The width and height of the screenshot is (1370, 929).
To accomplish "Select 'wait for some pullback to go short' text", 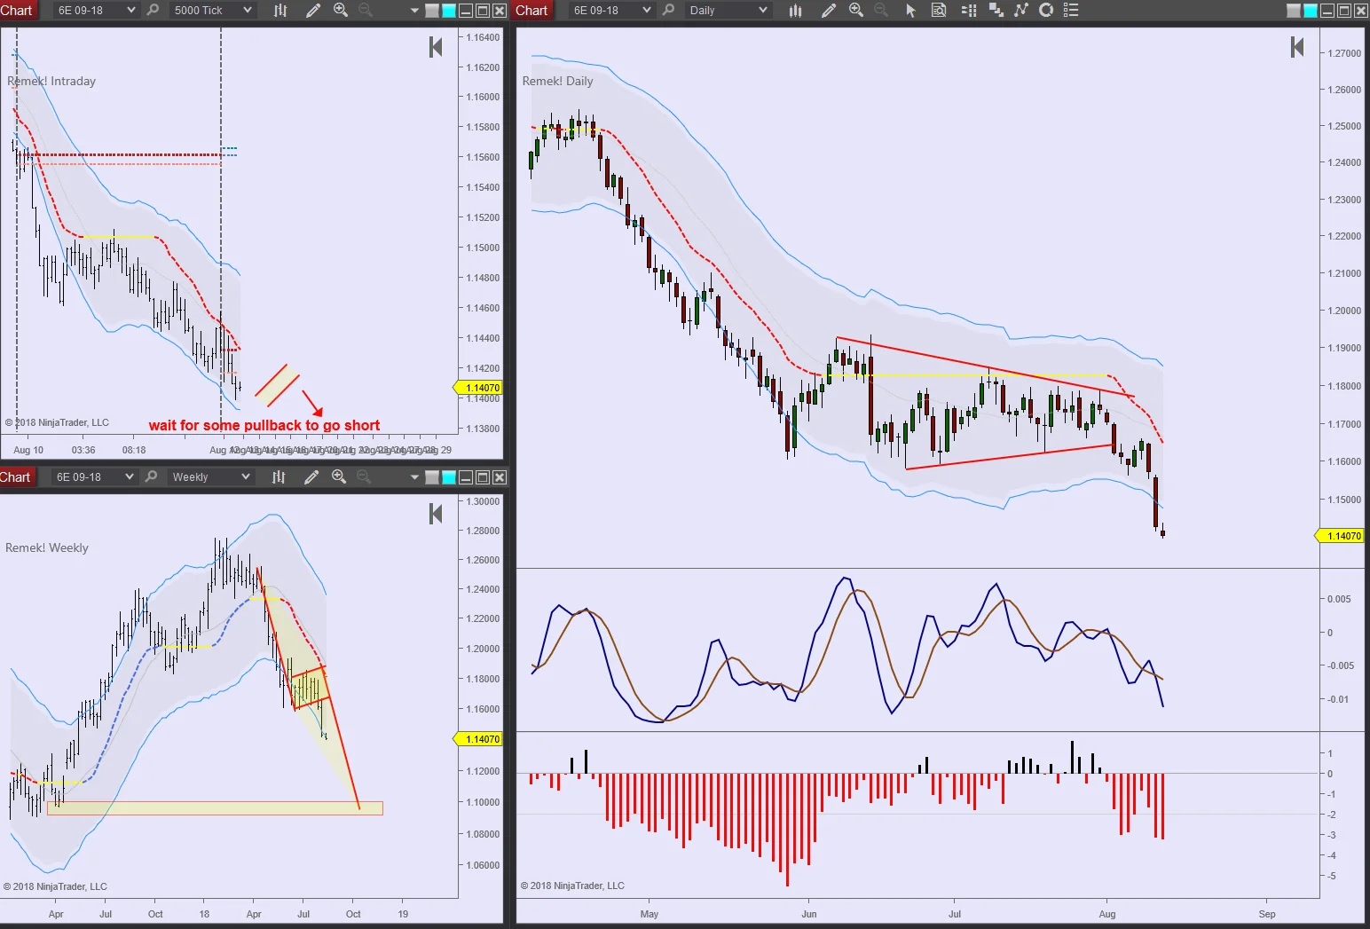I will 264,425.
